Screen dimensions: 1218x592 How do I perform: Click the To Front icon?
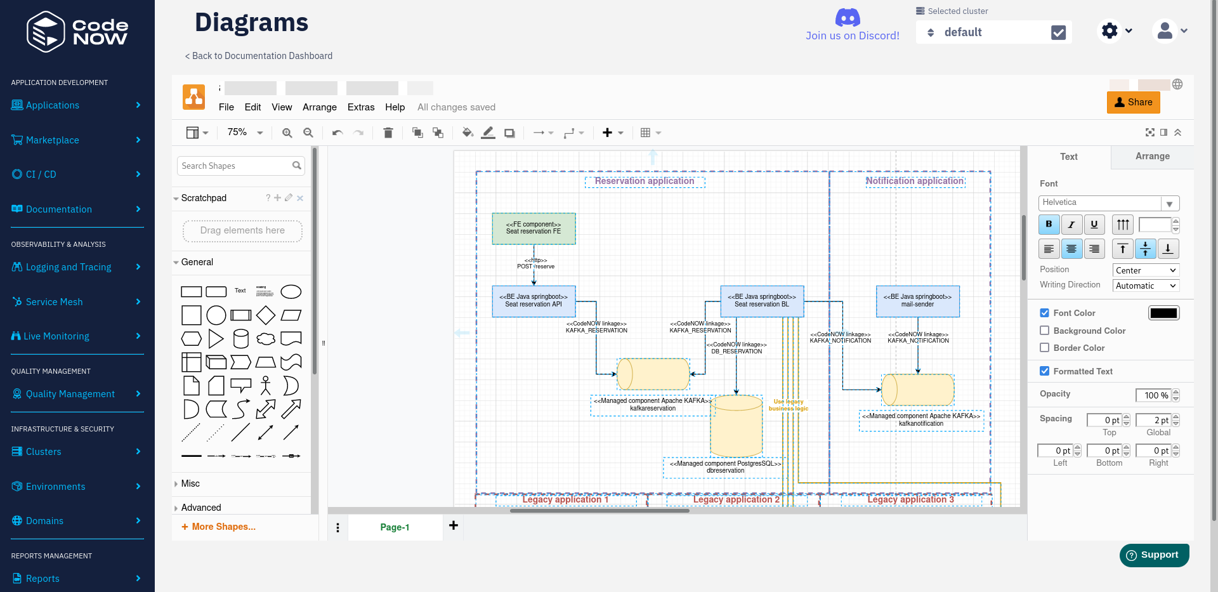(417, 133)
